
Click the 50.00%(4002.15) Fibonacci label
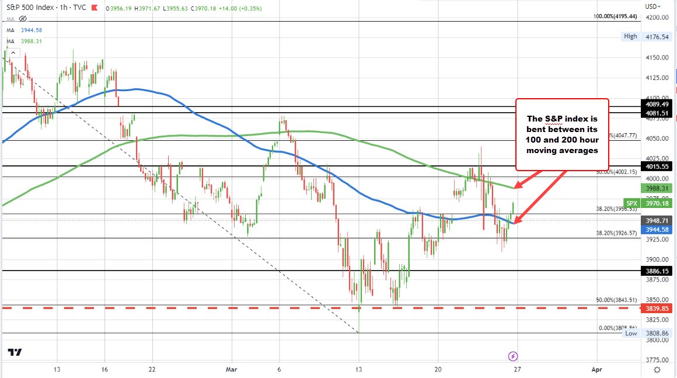pyautogui.click(x=616, y=172)
